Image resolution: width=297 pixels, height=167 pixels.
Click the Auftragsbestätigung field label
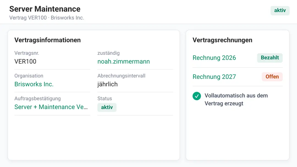pyautogui.click(x=37, y=98)
